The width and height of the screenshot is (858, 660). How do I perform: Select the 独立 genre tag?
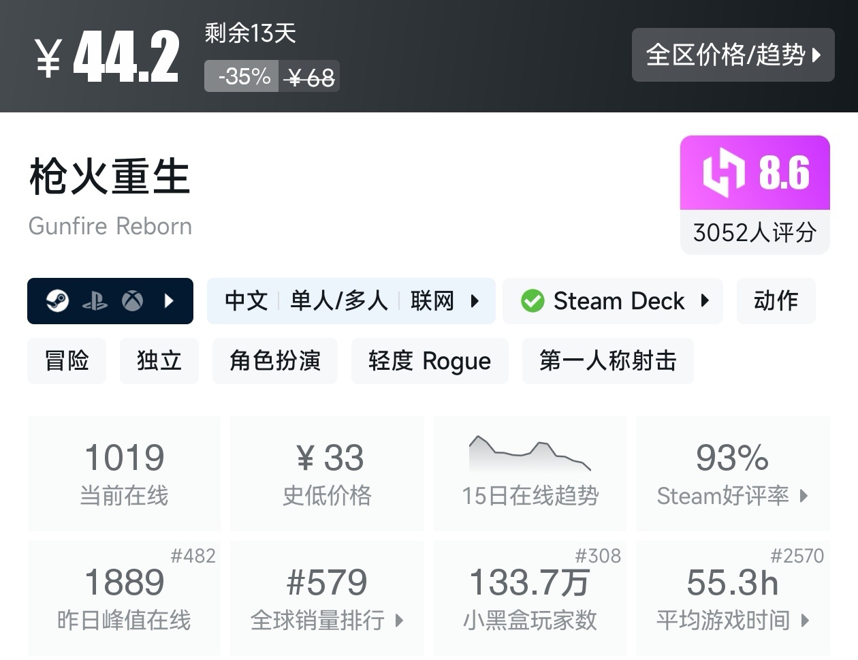click(x=159, y=360)
